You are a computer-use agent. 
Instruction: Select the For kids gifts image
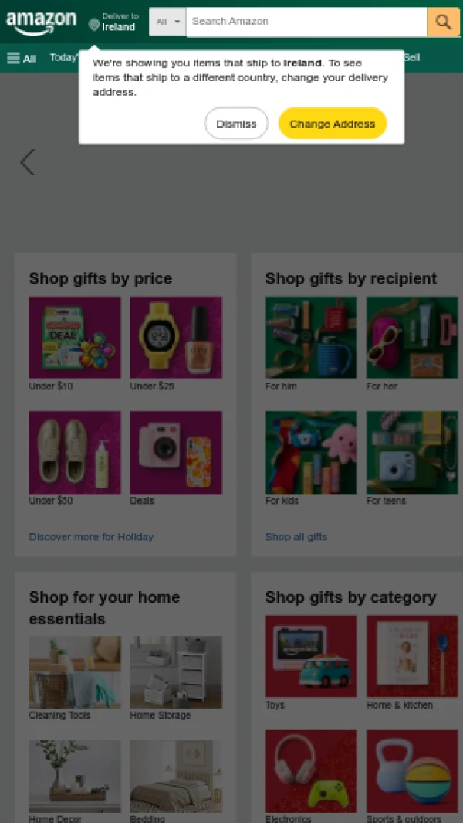click(x=311, y=452)
